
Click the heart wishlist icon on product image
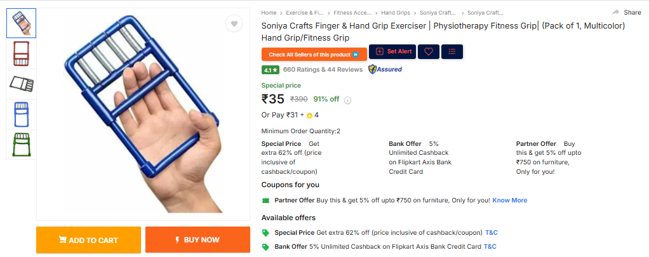[x=234, y=23]
